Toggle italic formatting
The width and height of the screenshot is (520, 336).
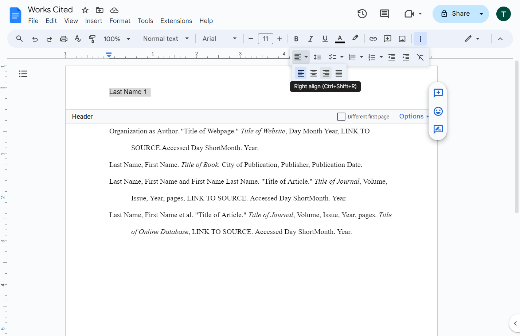click(x=310, y=39)
